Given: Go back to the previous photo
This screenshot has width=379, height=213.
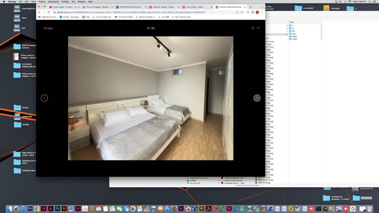Looking at the screenshot, I should pyautogui.click(x=44, y=98).
